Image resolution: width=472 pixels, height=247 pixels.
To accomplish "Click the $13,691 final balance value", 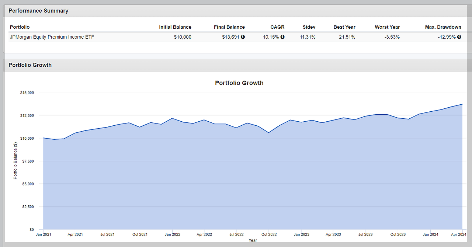I will pos(230,37).
